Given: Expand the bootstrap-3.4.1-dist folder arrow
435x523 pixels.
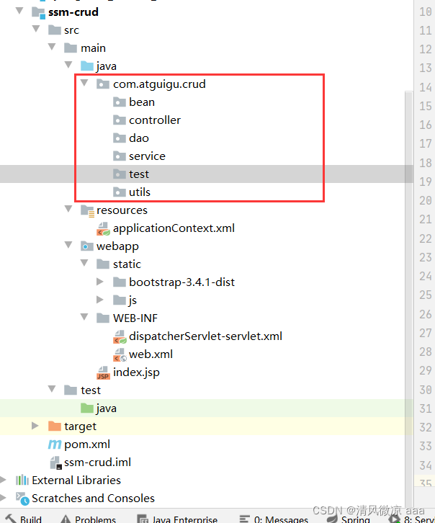Looking at the screenshot, I should click(x=100, y=282).
